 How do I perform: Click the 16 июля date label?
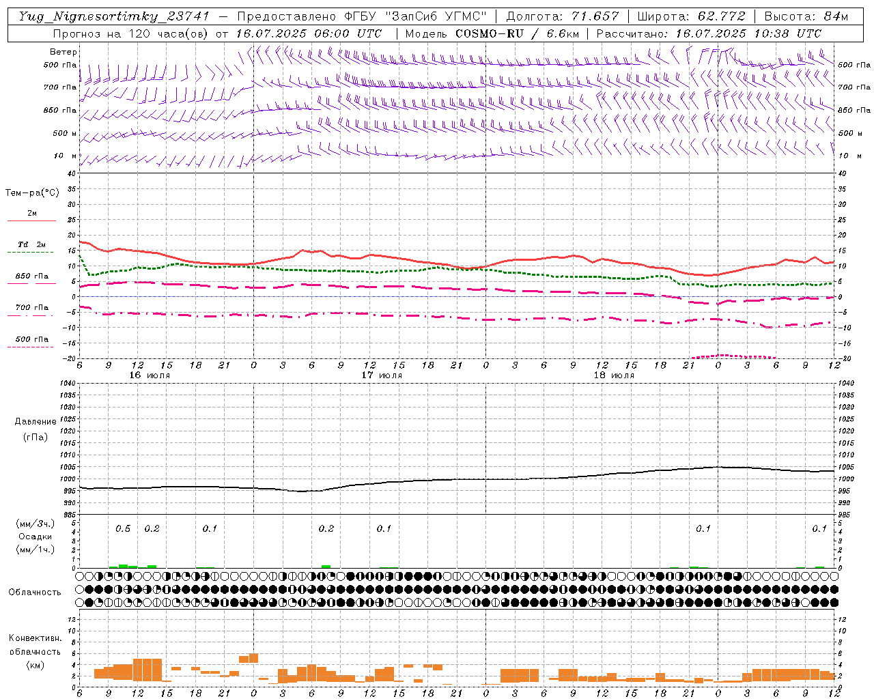click(150, 375)
